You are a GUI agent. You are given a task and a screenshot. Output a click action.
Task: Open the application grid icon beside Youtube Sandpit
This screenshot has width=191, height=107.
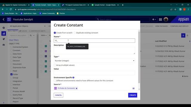point(9,19)
